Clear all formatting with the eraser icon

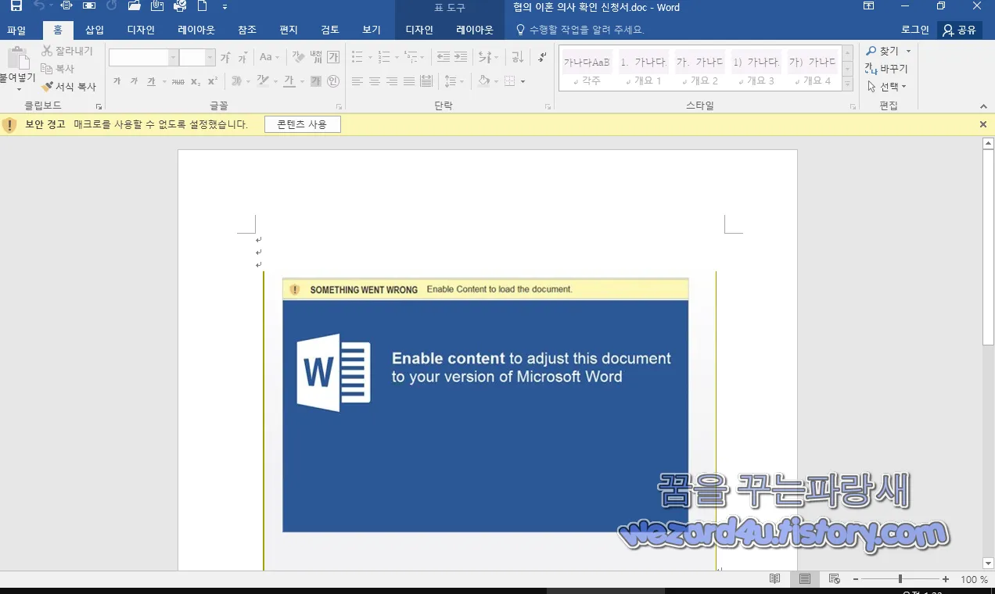click(x=298, y=58)
